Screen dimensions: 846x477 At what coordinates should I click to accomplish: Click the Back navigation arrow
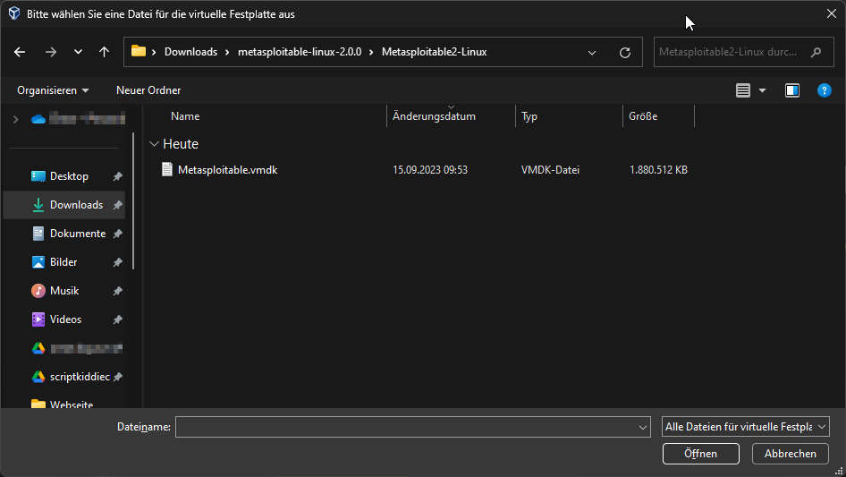20,52
